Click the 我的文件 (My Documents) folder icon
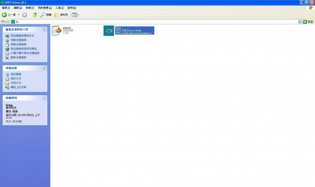 pos(7,79)
